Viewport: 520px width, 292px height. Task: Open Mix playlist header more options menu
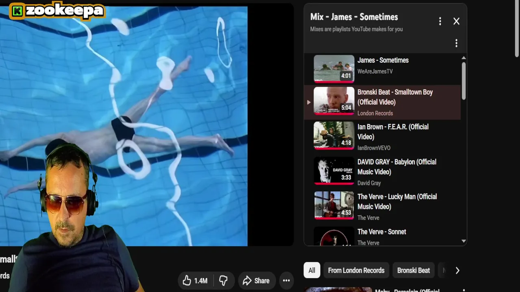tap(440, 21)
